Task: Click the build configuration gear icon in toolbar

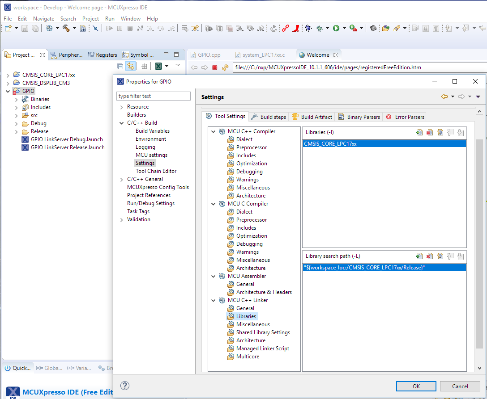Action: pyautogui.click(x=49, y=29)
